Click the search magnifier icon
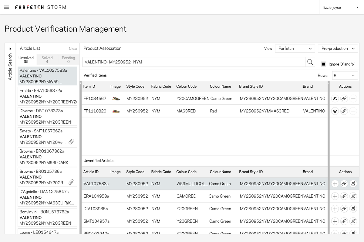This screenshot has height=242, width=364. 310,62
